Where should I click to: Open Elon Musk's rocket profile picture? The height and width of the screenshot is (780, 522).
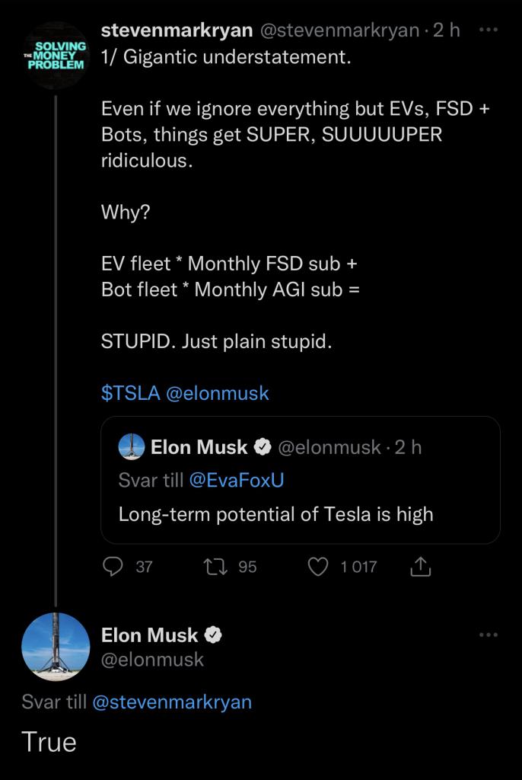point(56,646)
